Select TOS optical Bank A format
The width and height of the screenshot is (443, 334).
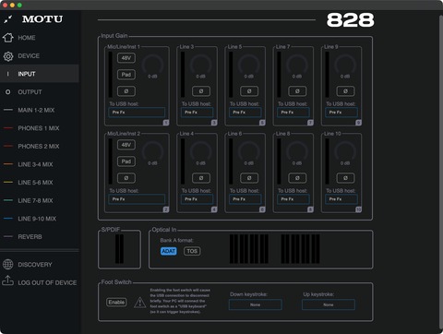pyautogui.click(x=192, y=251)
